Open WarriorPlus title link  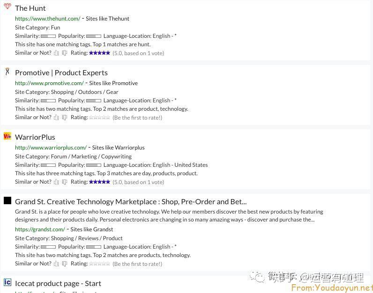[x=35, y=137]
